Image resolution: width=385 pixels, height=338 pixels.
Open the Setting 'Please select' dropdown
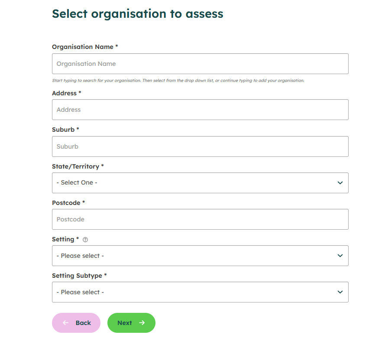(x=200, y=256)
